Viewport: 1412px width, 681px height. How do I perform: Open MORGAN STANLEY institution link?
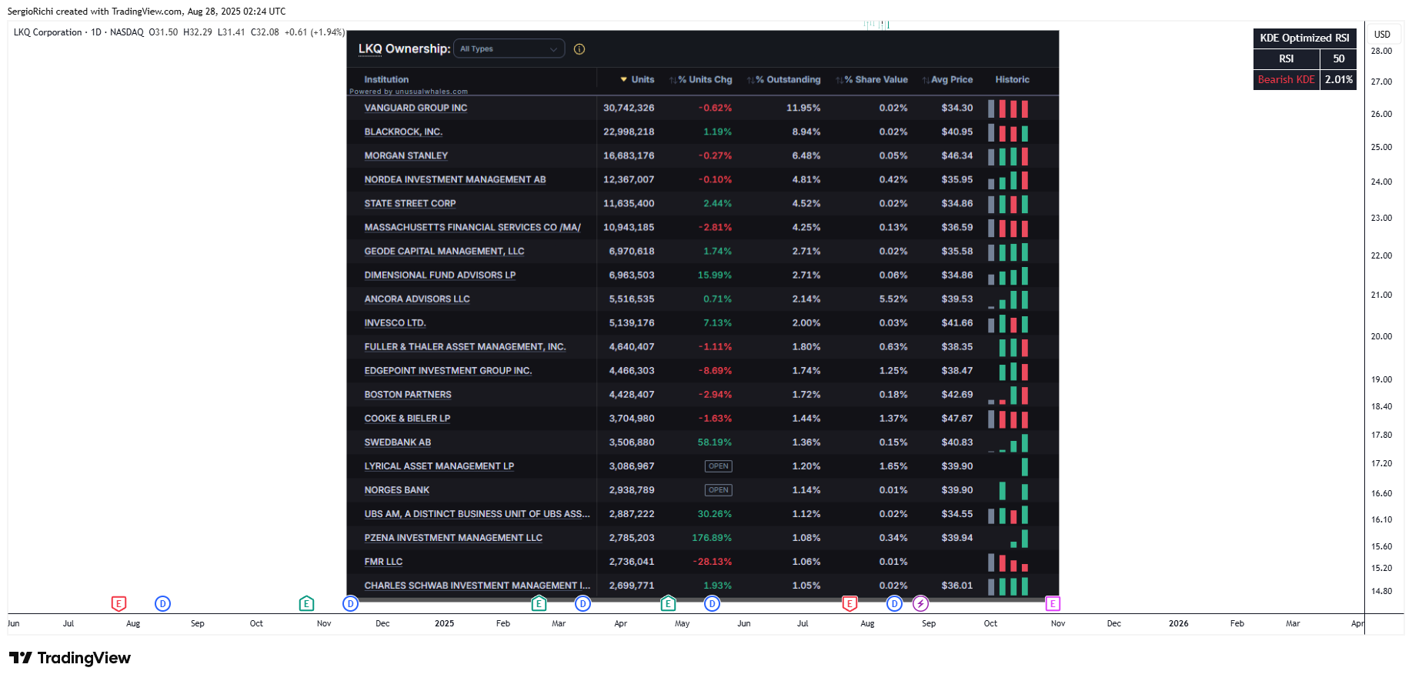(x=406, y=155)
